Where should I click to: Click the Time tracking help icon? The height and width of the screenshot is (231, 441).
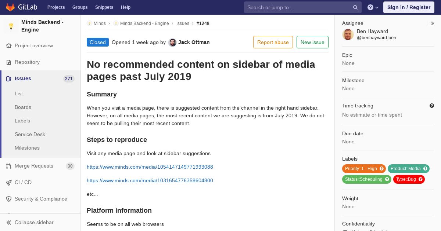click(x=432, y=106)
